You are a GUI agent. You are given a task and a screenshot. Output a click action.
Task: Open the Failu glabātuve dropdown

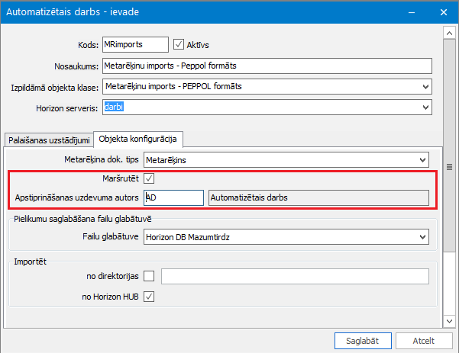(422, 238)
